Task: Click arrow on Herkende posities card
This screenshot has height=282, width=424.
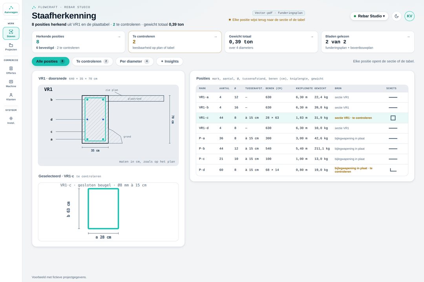Action: click(x=119, y=37)
